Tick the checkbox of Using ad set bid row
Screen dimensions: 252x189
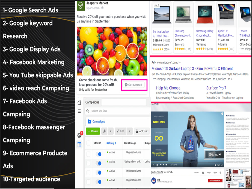coord(88,163)
